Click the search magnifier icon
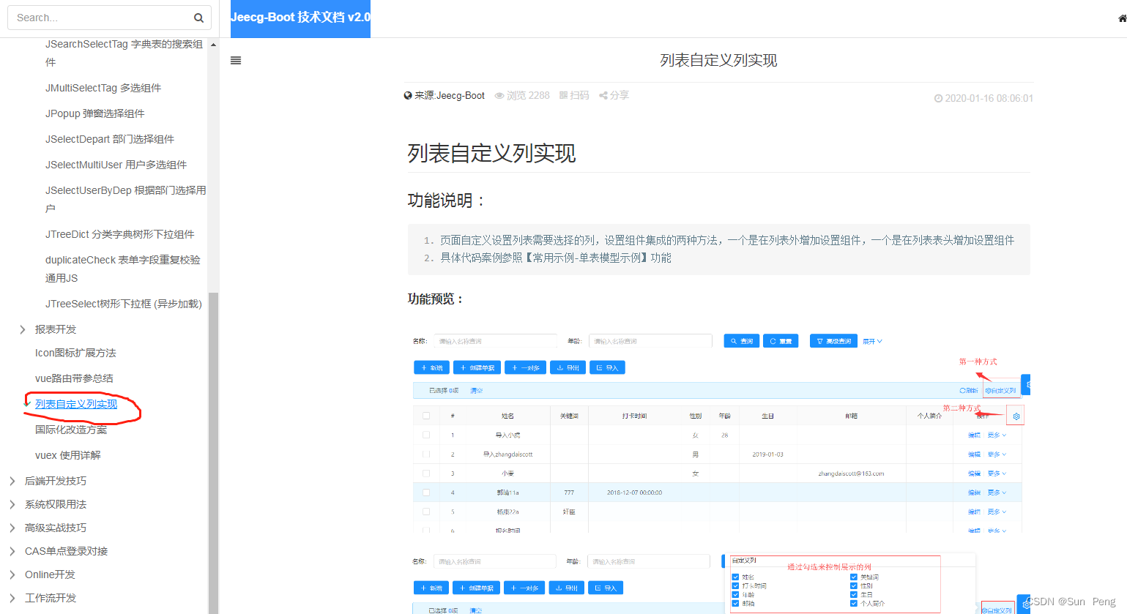This screenshot has height=614, width=1127. tap(198, 18)
